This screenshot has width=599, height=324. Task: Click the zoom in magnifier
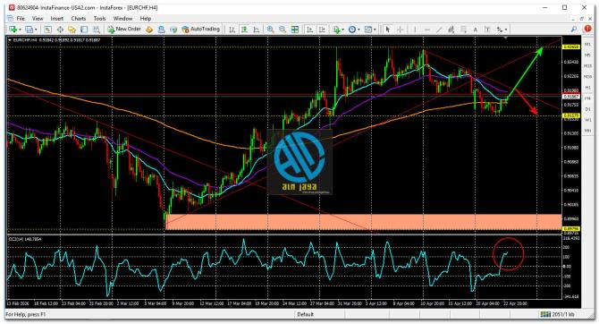click(271, 30)
